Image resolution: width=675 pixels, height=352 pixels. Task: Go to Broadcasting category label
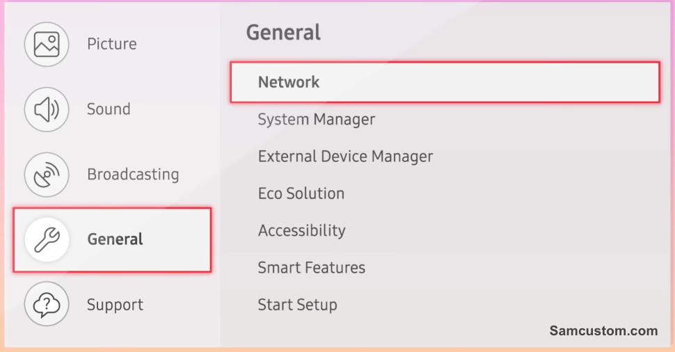tap(133, 175)
